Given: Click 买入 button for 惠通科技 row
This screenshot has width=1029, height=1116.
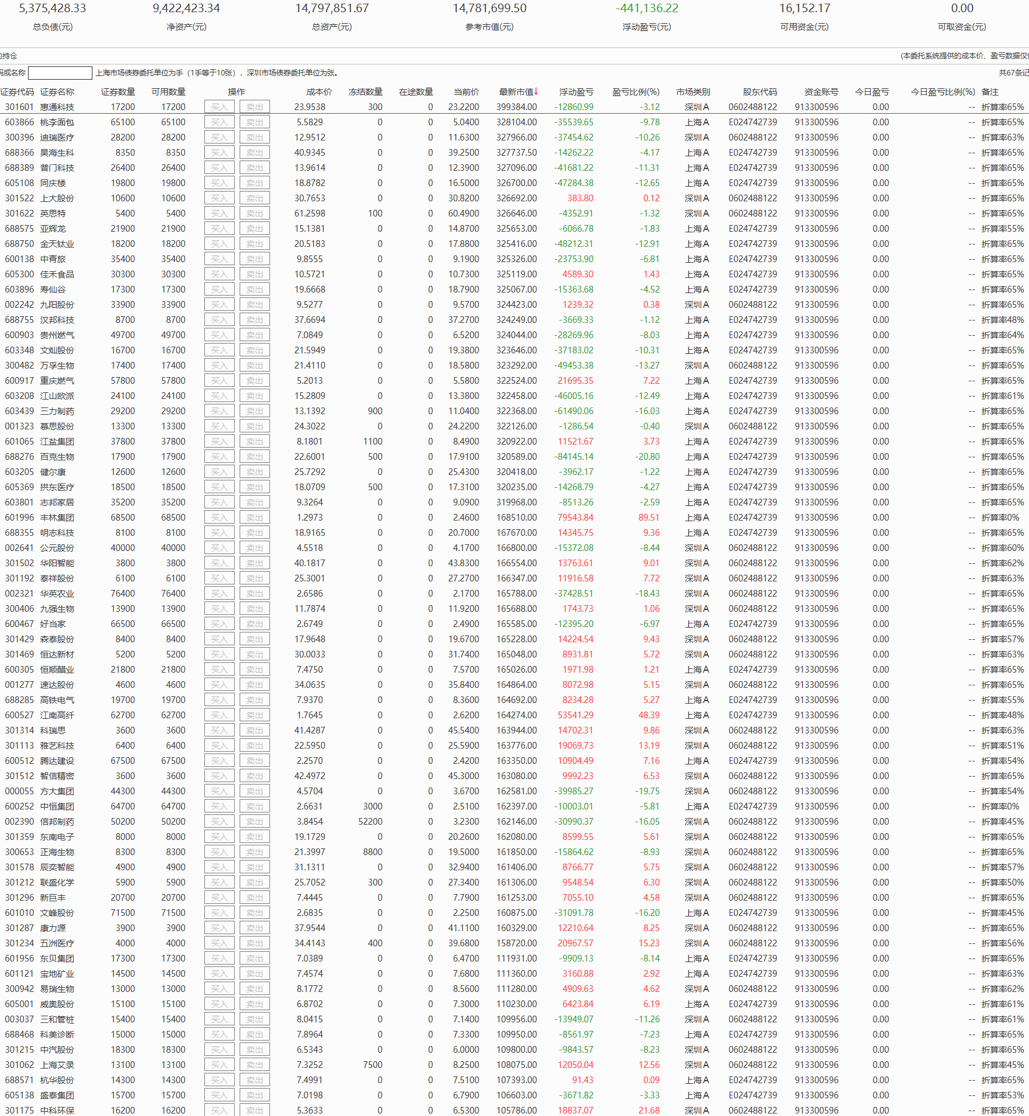Looking at the screenshot, I should (219, 107).
